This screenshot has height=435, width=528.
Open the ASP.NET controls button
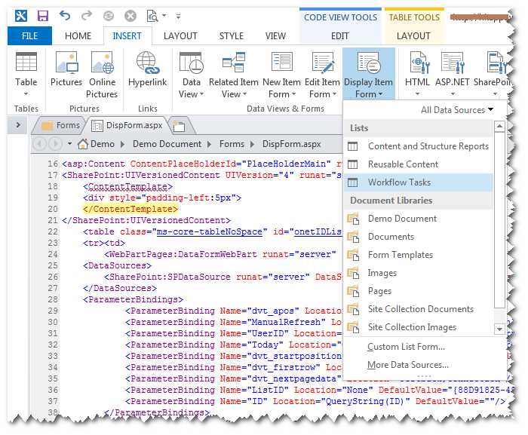(x=453, y=74)
